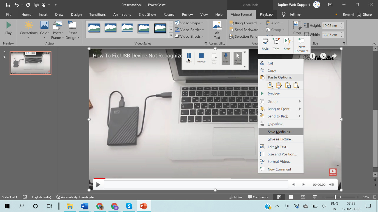Click Save Media as... menu entry

coord(281,132)
